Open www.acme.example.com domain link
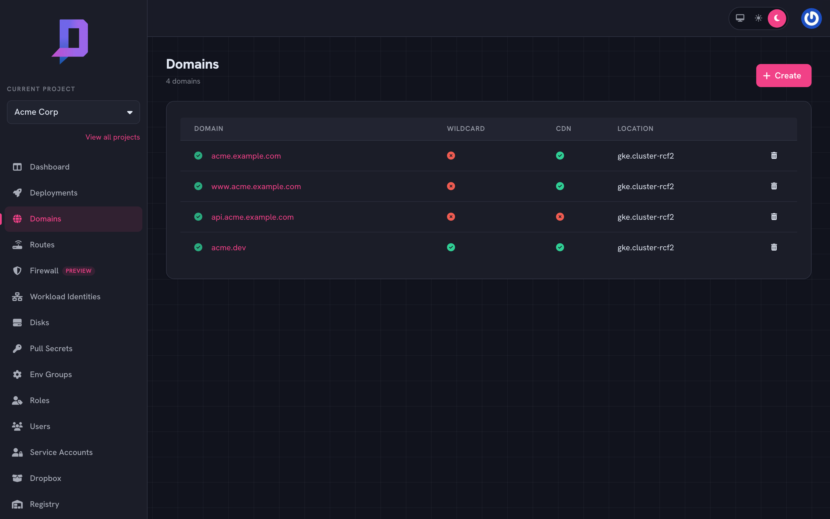Viewport: 830px width, 519px height. [x=256, y=186]
